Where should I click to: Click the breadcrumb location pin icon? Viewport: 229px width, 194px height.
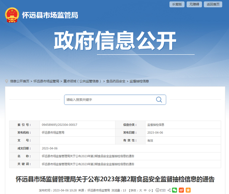tap(7, 81)
